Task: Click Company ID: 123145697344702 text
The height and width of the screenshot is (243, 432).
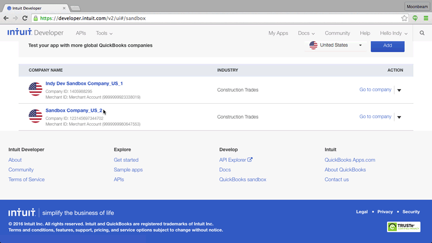Action: (x=75, y=118)
